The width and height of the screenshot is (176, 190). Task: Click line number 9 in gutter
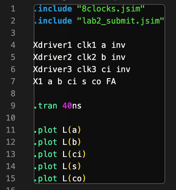[x=13, y=106]
